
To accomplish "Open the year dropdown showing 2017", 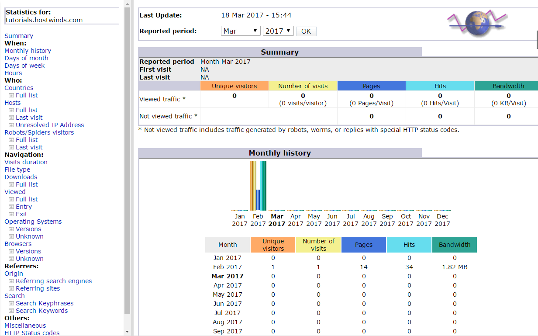I will click(x=278, y=31).
